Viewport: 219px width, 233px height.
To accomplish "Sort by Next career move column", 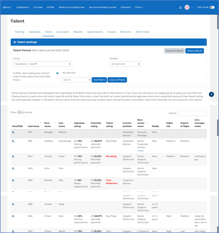I will click(x=141, y=123).
